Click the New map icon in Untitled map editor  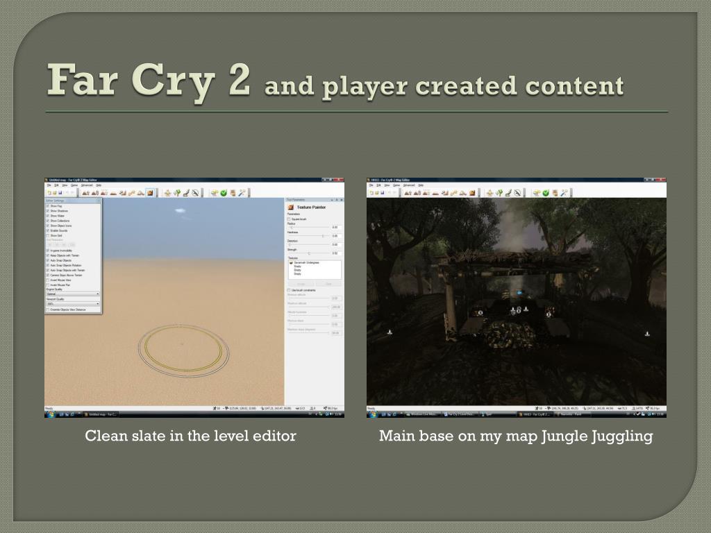[49, 193]
